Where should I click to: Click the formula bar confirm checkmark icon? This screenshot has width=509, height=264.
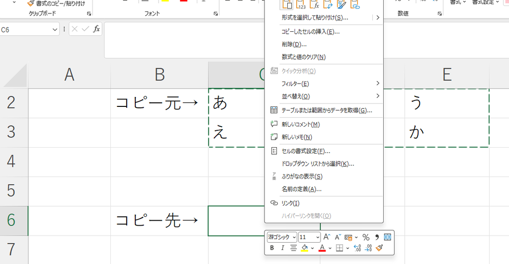(85, 29)
